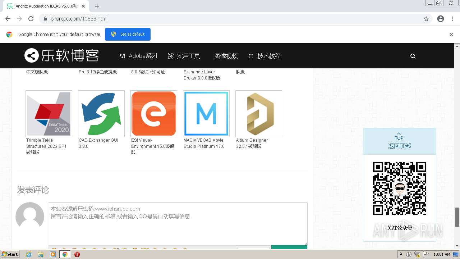Viewport: 460px width, 259px height.
Task: Click the commenter avatar placeholder
Action: [30, 217]
